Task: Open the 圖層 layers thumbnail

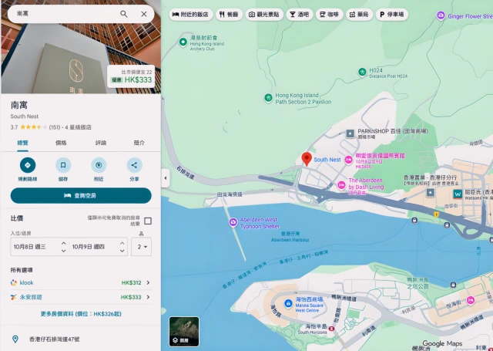Action: [184, 332]
